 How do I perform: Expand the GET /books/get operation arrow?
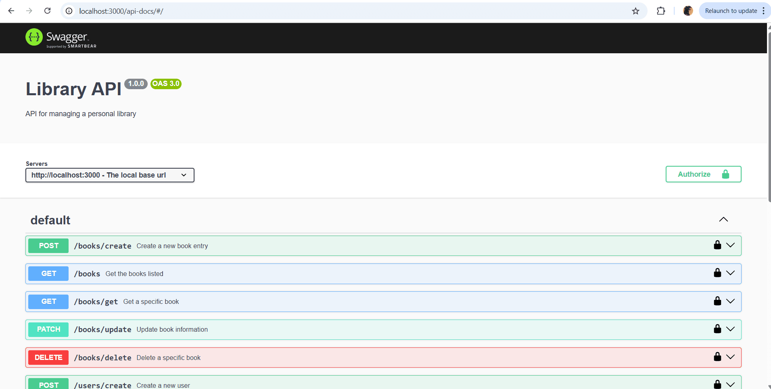(x=730, y=301)
